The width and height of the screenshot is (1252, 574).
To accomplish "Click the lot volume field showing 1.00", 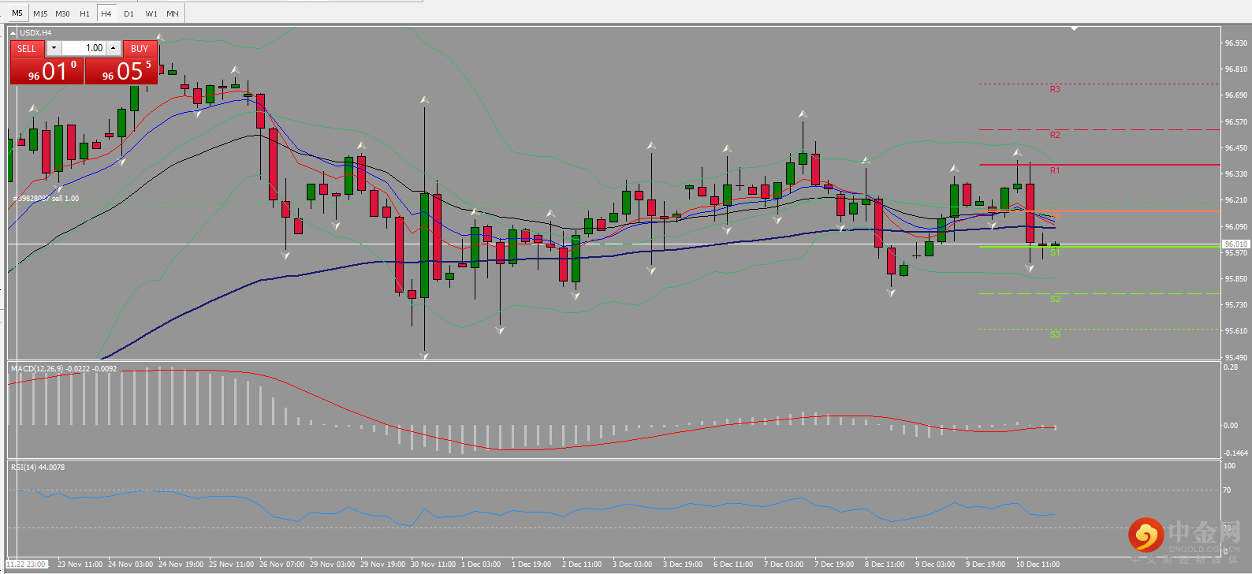I will (84, 48).
